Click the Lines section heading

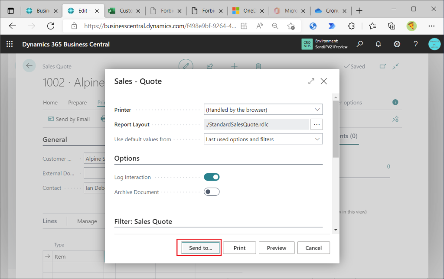click(49, 221)
